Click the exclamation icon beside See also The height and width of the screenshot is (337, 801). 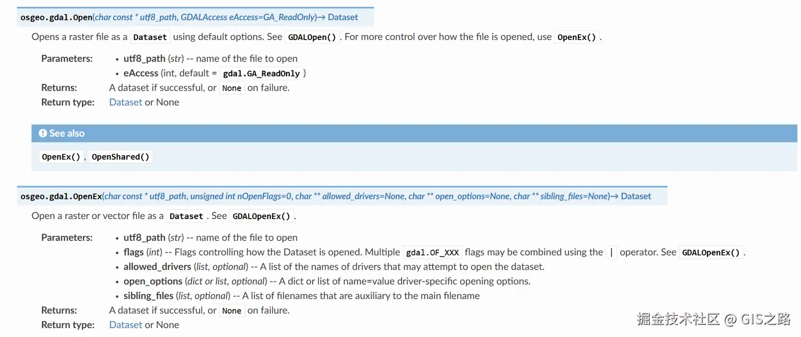point(43,133)
